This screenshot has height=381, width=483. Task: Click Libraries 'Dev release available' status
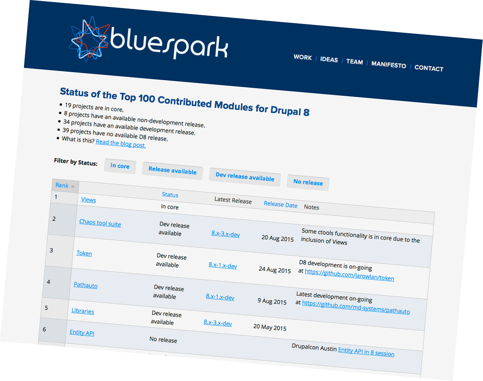[x=166, y=318]
